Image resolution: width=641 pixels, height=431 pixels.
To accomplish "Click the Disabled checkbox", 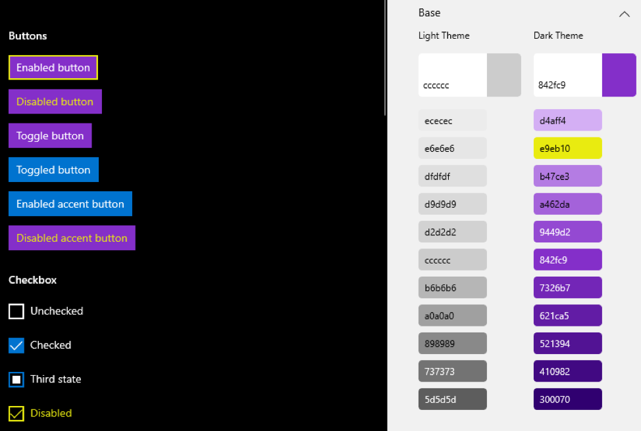I will click(x=16, y=413).
